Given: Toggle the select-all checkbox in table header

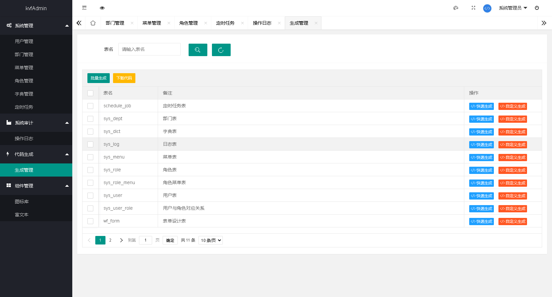Looking at the screenshot, I should (x=90, y=93).
